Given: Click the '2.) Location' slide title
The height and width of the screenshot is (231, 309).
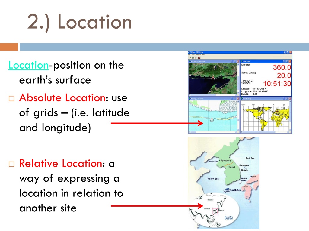Looking at the screenshot, I should (79, 22).
